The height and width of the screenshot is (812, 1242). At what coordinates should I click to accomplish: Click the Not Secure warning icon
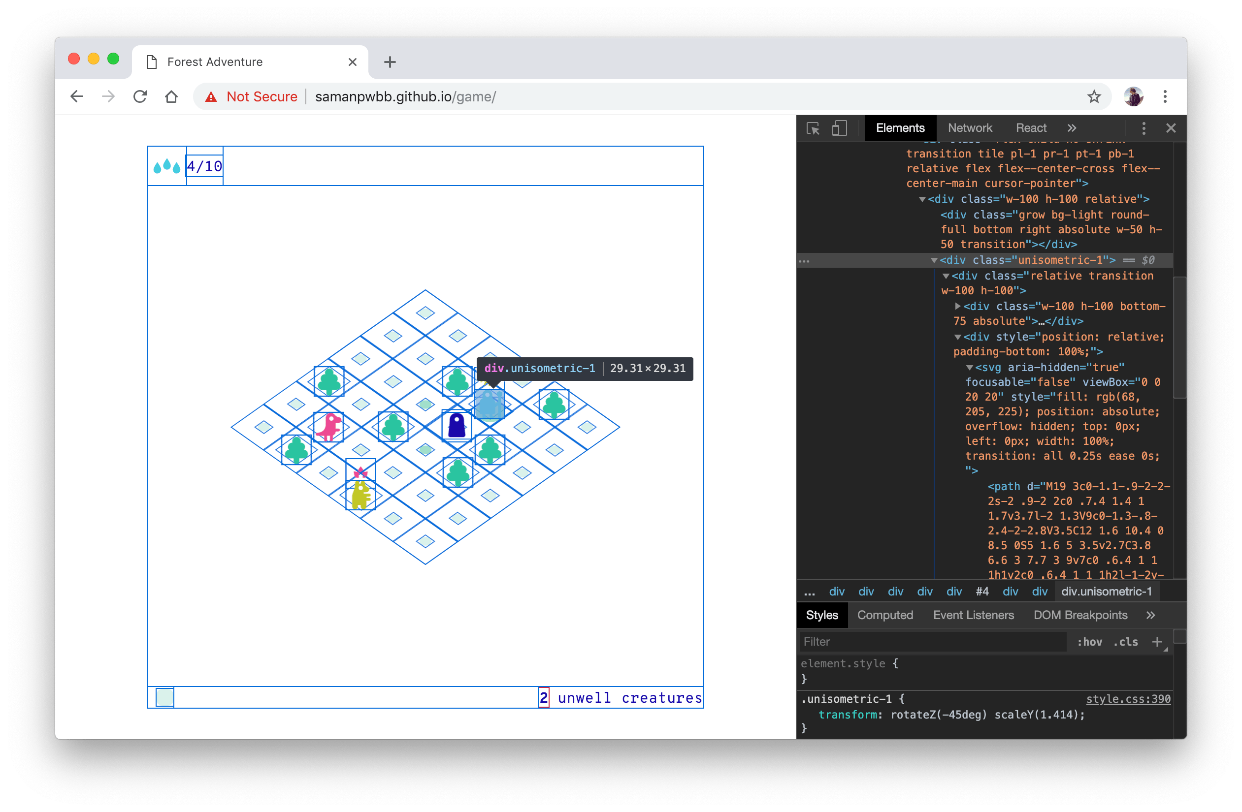[211, 97]
